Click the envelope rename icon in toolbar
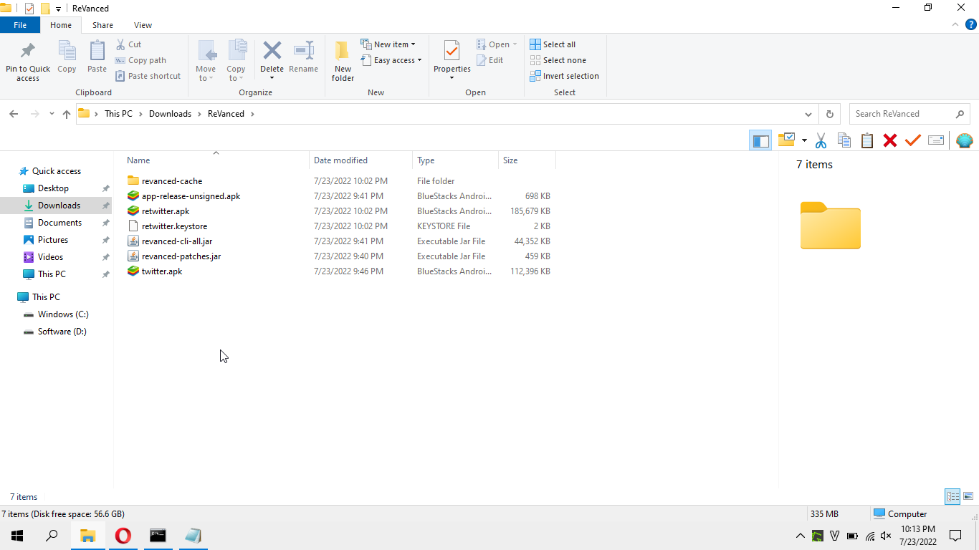The image size is (979, 550). point(936,140)
